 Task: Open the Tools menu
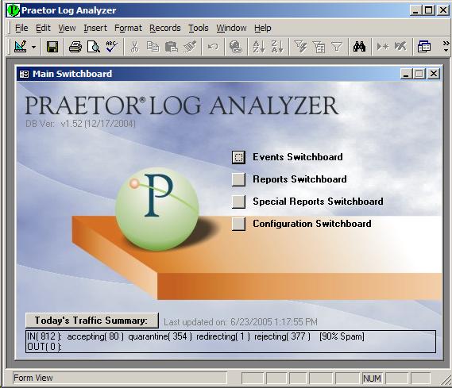click(x=199, y=28)
